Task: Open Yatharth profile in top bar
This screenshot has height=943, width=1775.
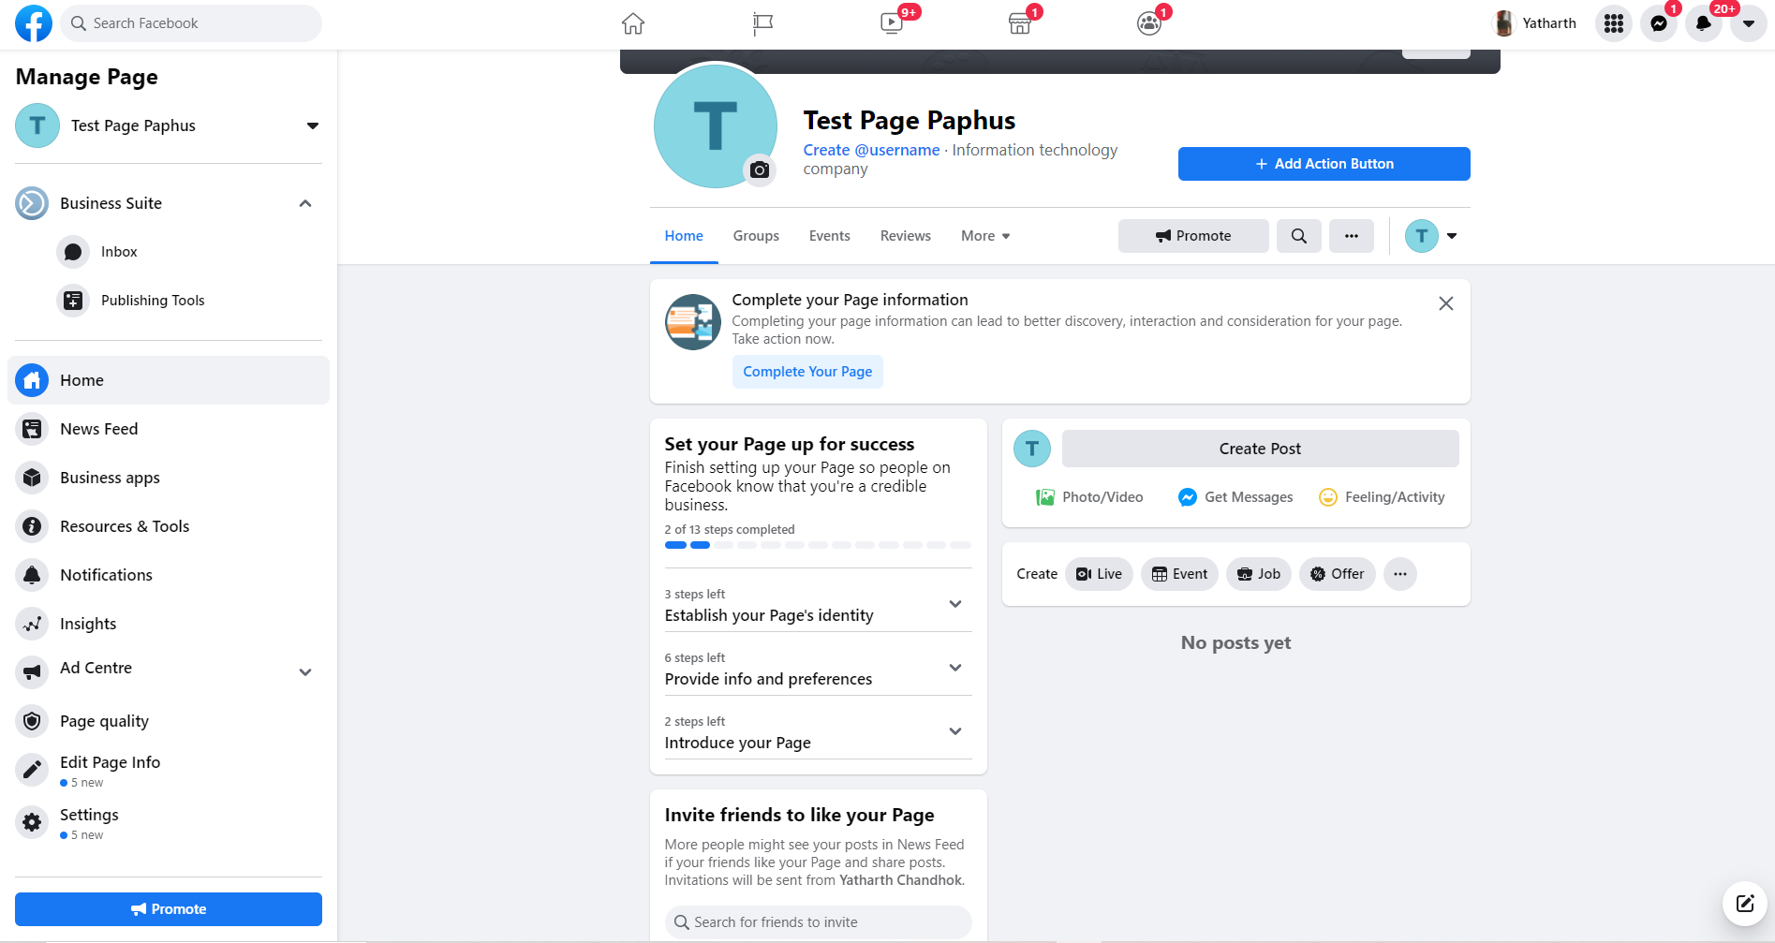Action: (x=1534, y=23)
